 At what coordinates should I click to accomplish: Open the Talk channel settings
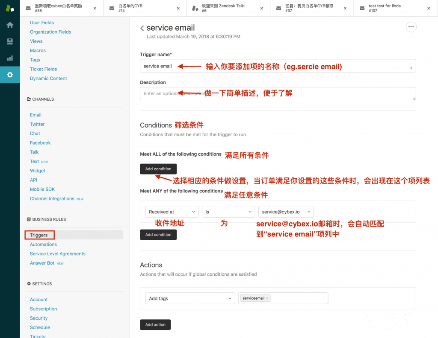34,152
